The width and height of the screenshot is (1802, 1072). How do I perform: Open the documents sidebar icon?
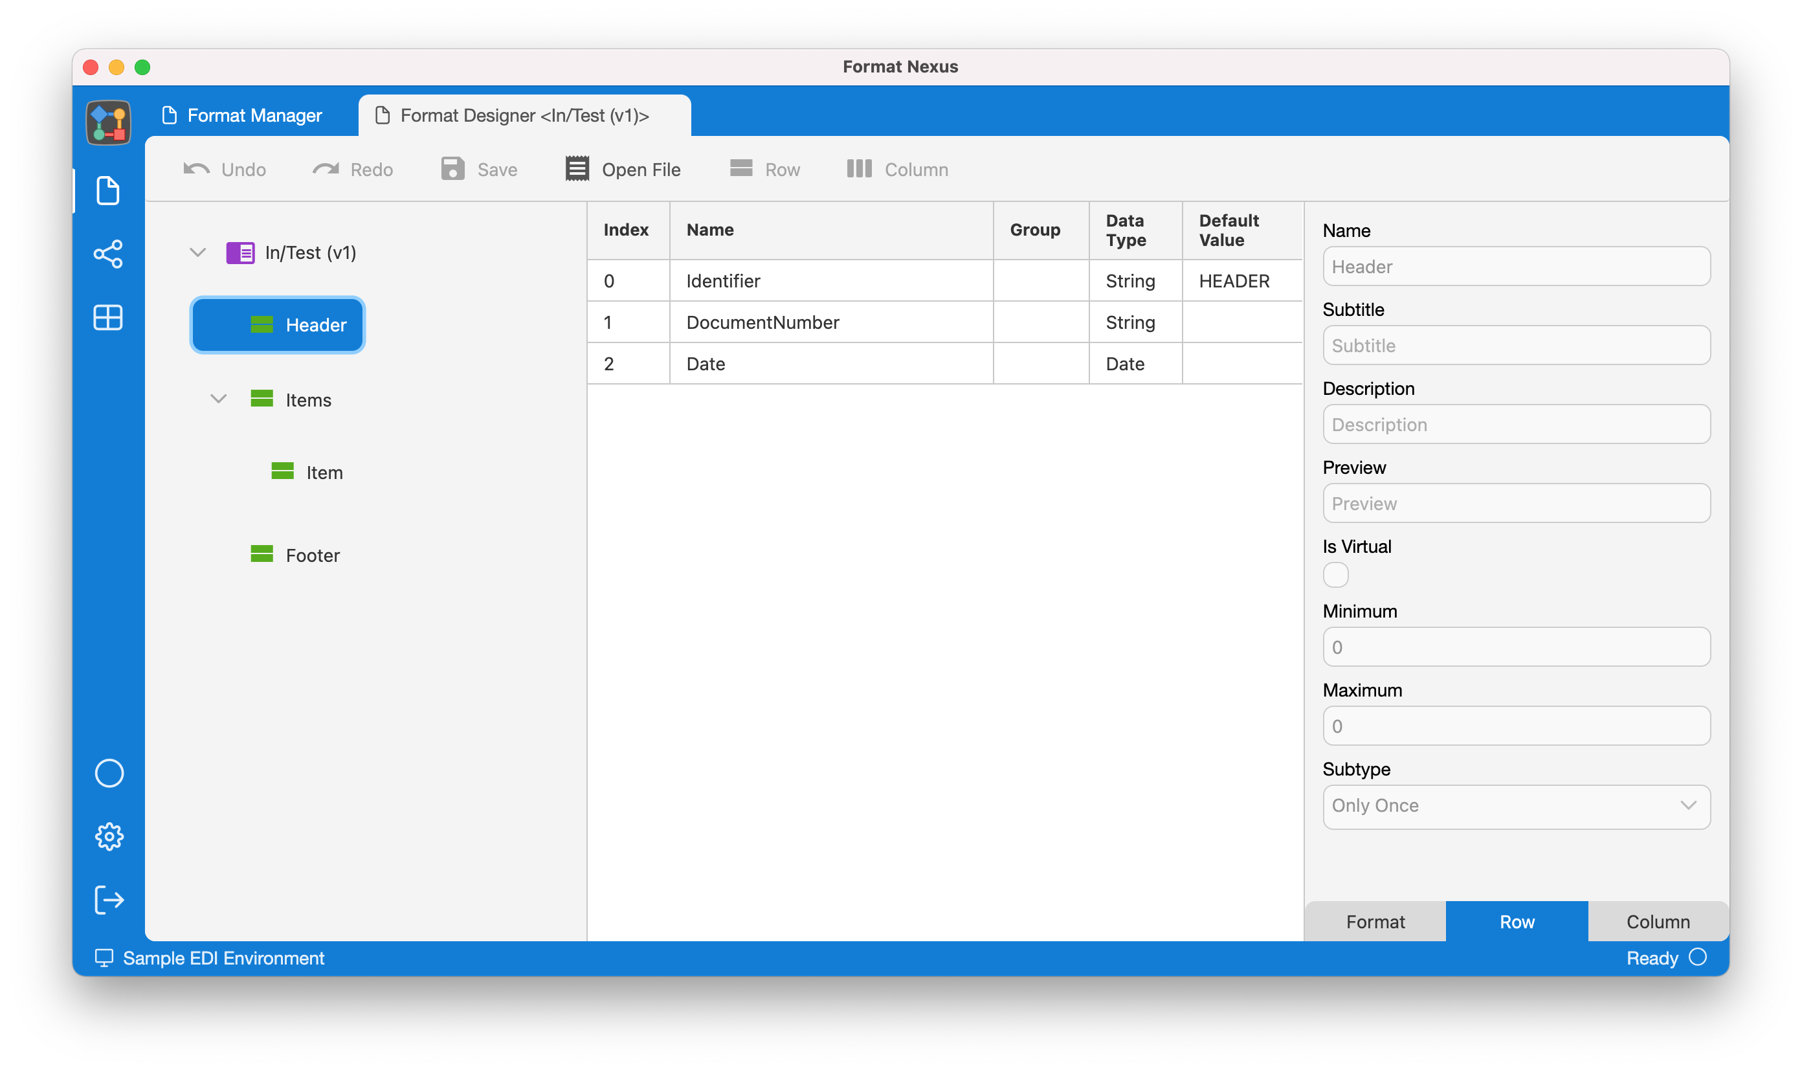click(108, 191)
